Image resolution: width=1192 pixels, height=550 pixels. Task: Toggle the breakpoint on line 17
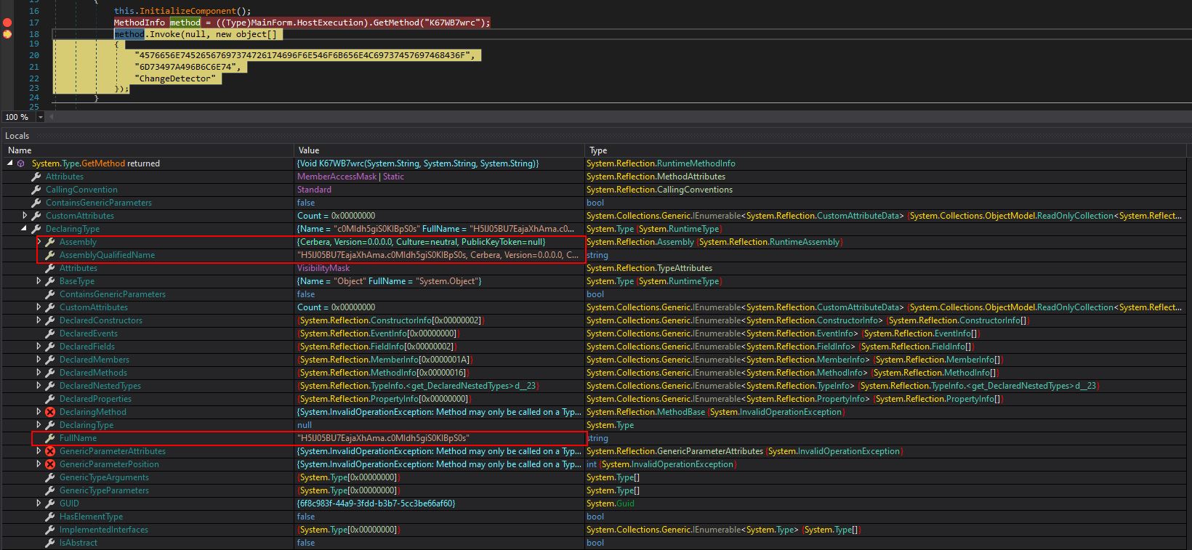(x=7, y=23)
